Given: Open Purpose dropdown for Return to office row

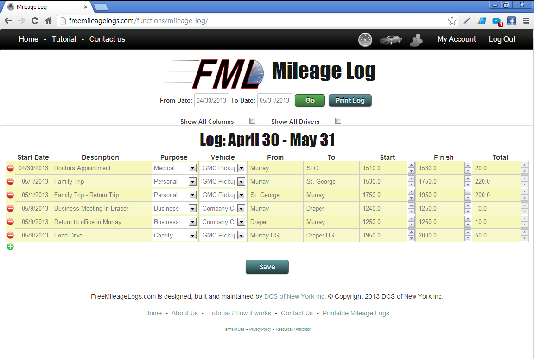Looking at the screenshot, I should (192, 222).
